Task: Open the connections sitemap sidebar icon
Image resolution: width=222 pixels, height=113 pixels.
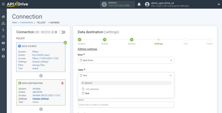Action: [x=3, y=23]
